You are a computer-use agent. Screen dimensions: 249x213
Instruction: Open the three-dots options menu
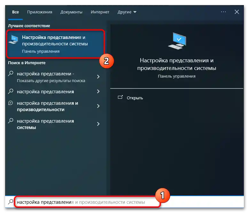click(x=223, y=12)
